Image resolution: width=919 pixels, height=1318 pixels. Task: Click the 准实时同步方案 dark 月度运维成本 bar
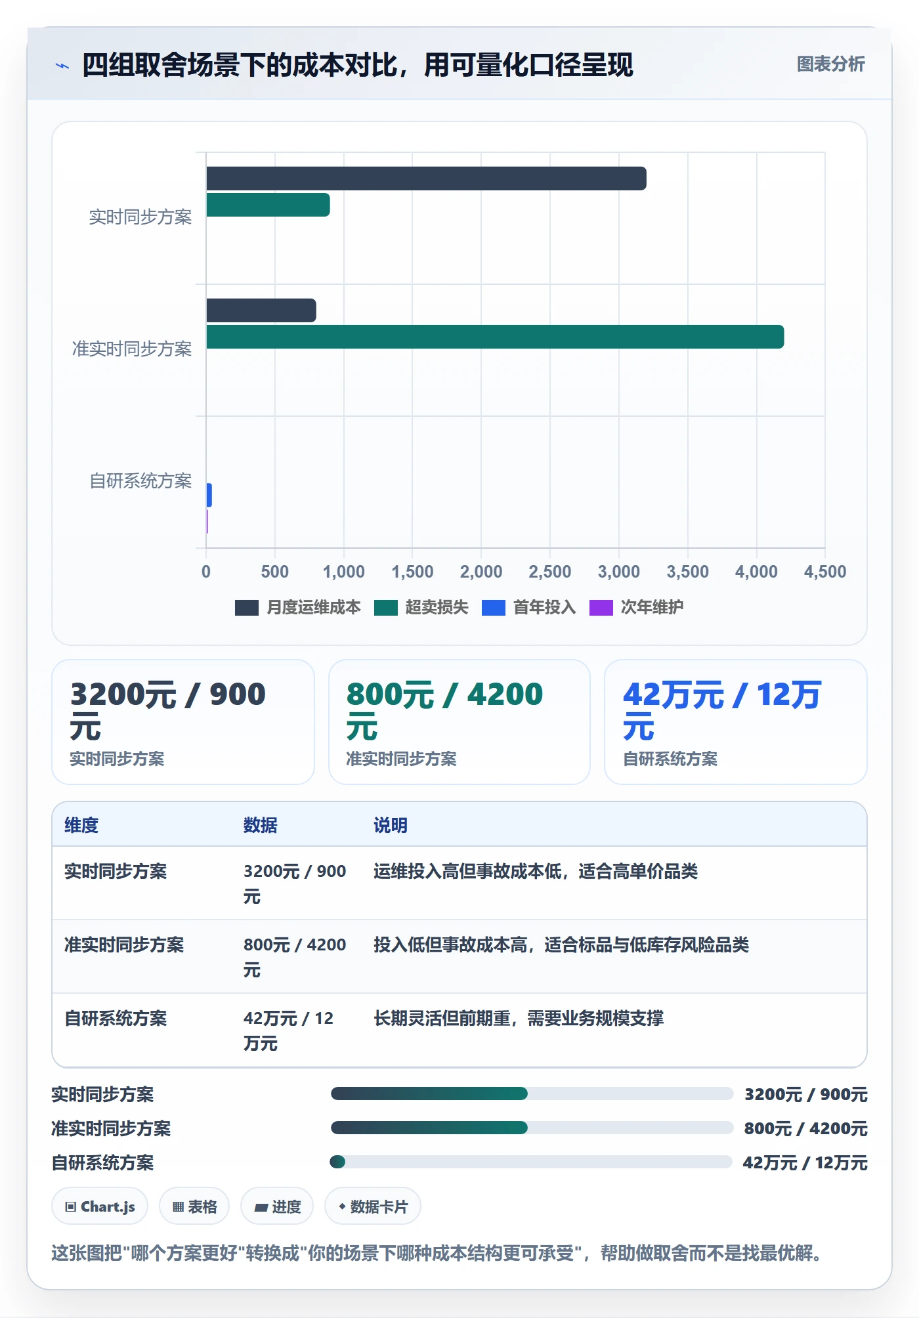tap(261, 310)
